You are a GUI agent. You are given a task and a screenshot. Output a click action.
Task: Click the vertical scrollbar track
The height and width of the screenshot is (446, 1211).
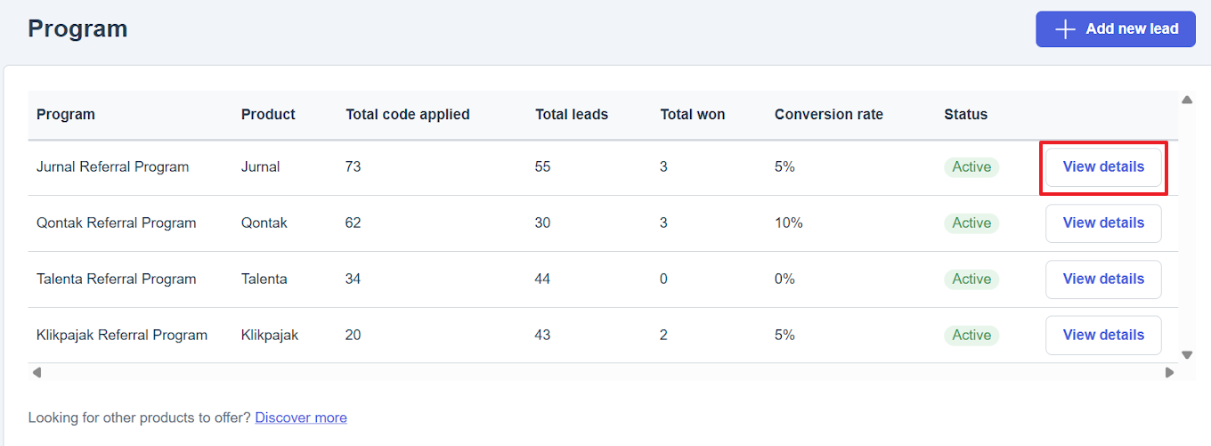pyautogui.click(x=1186, y=227)
